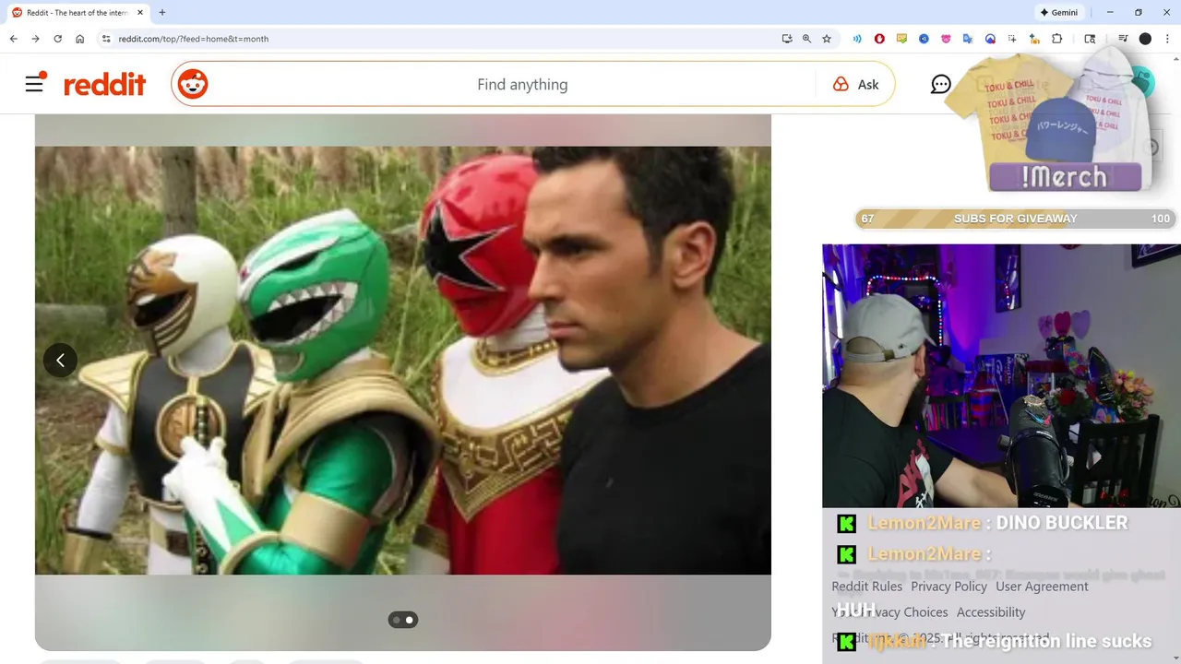The image size is (1181, 664).
Task: Click the blue circular extension icon
Action: coord(924,39)
